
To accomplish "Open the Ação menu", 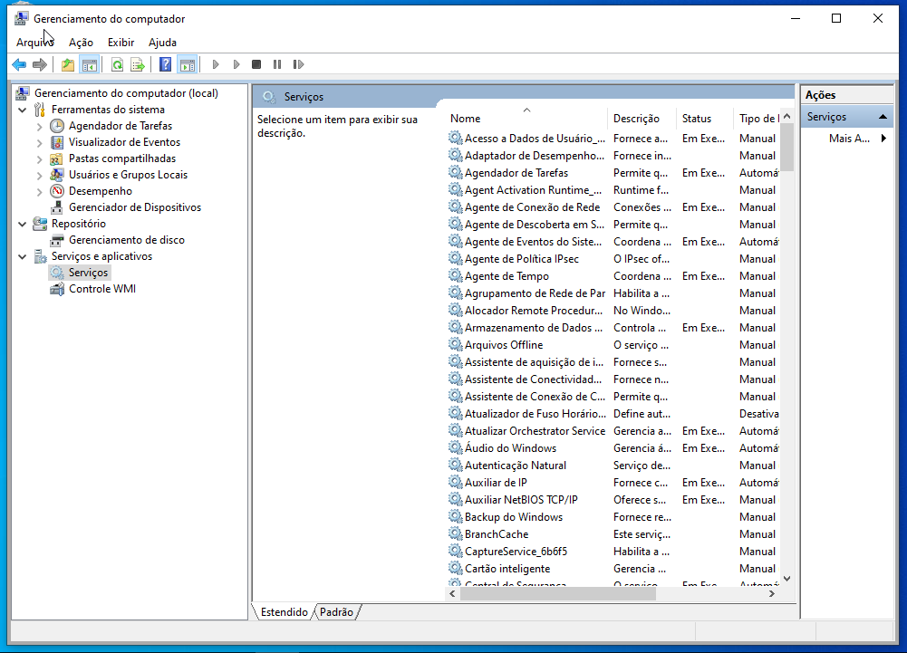I will (x=81, y=43).
